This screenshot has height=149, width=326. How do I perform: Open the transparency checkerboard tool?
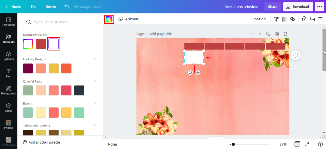point(284,19)
